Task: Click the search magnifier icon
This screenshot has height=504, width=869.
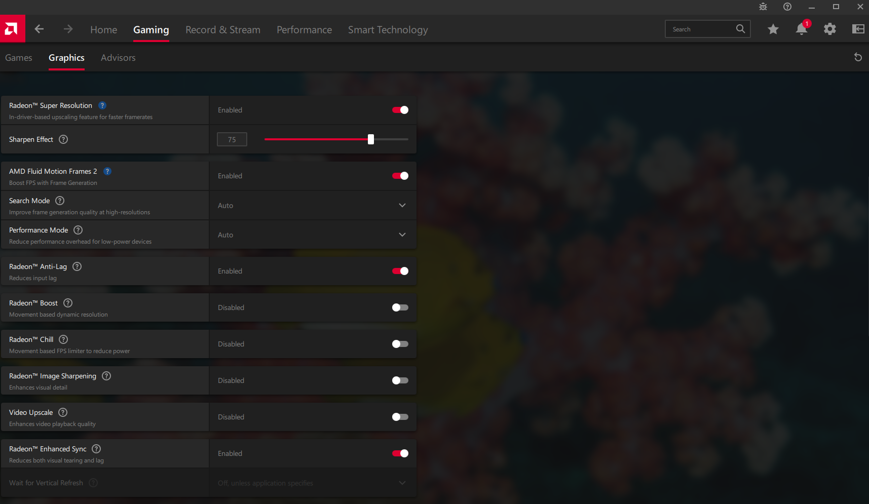Action: click(740, 29)
